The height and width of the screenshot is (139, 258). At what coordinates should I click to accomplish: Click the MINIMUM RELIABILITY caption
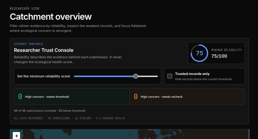pyautogui.click(x=226, y=50)
